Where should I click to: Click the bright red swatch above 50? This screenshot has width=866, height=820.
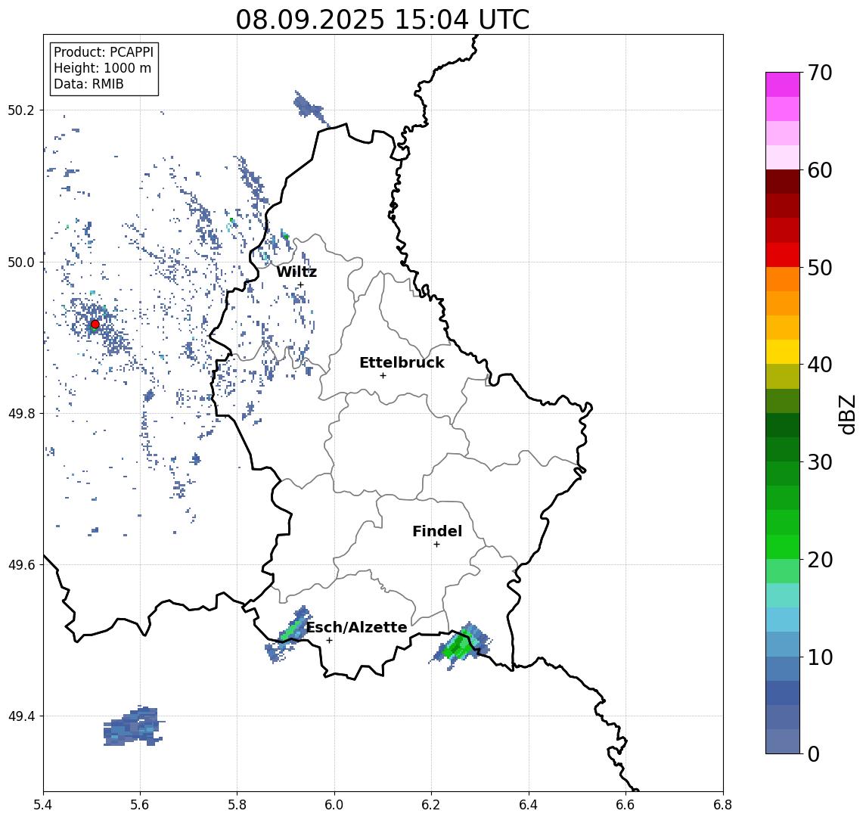tap(783, 255)
